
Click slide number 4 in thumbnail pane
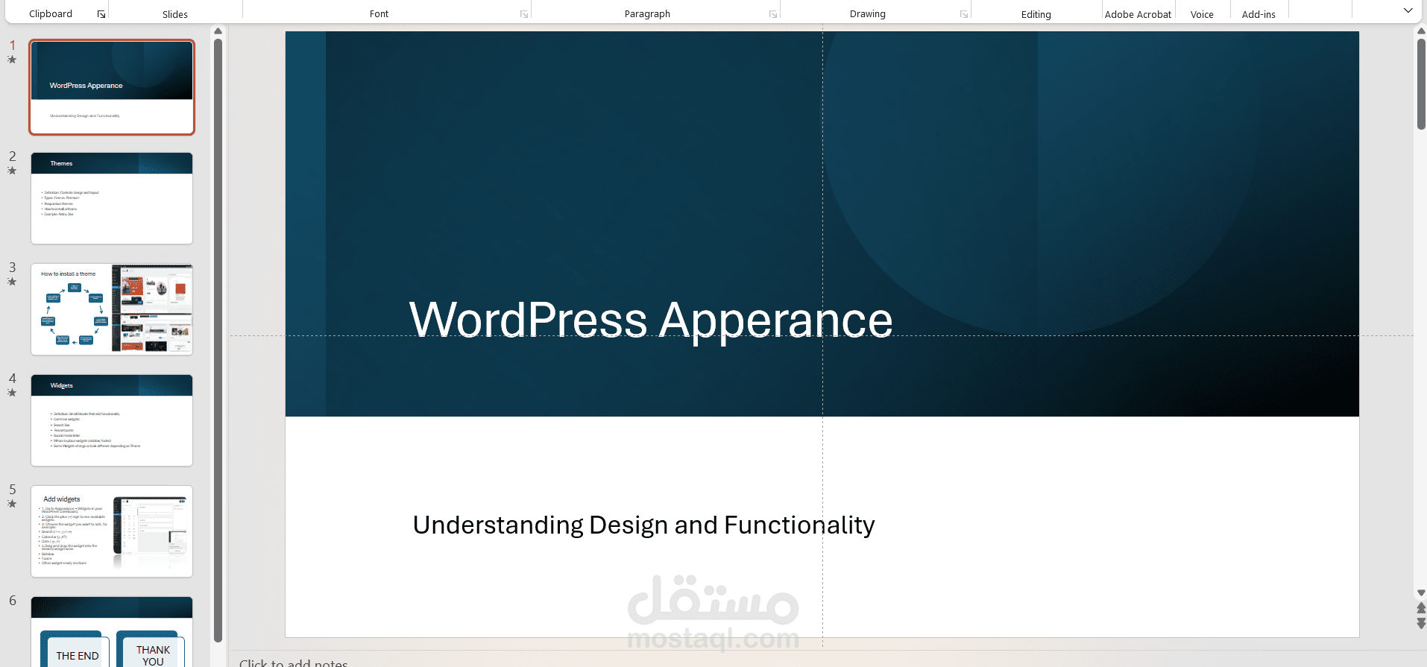(x=13, y=379)
